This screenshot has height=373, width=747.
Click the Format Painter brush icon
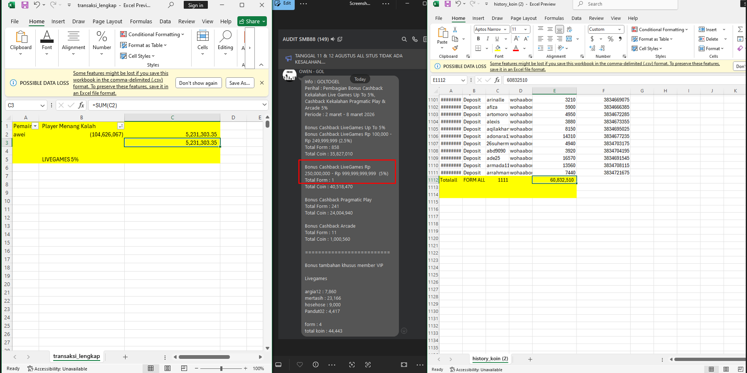pos(455,48)
